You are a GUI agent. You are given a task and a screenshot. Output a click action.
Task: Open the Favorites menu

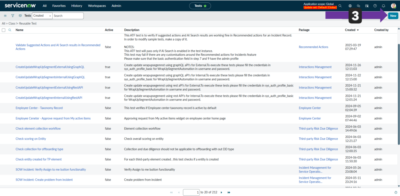[59, 6]
